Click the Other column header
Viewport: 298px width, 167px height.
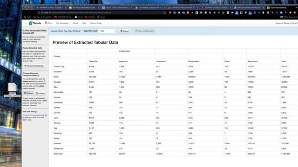point(227,61)
